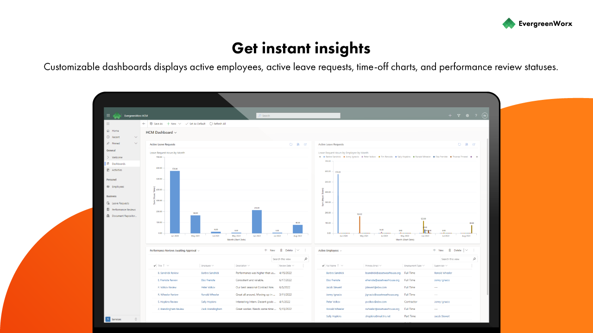Screen dimensions: 593x333
Task: Expand the Pinned section chevron
Action: [x=136, y=143]
